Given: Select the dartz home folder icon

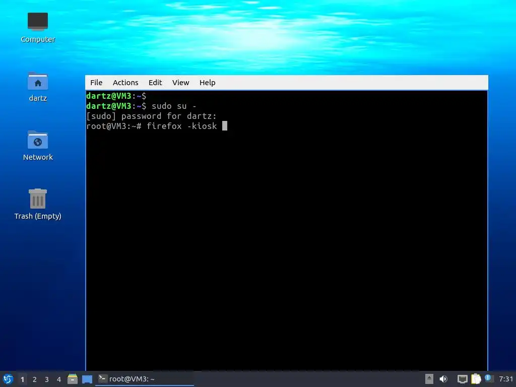Looking at the screenshot, I should pyautogui.click(x=38, y=87).
